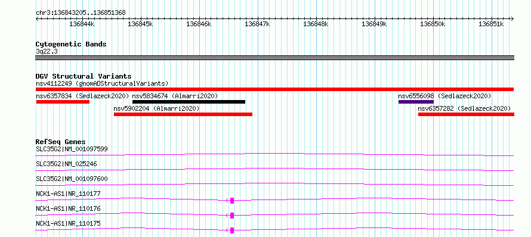Select the SLC35G2|NM_025246 transcript label
Screen dimensions: 531x237
66,164
